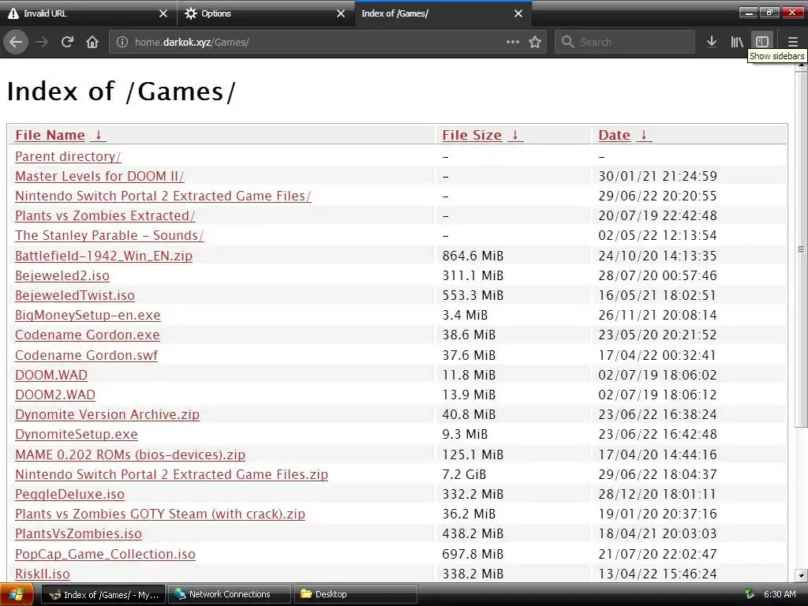
Task: Go back to the previous page
Action: click(16, 42)
